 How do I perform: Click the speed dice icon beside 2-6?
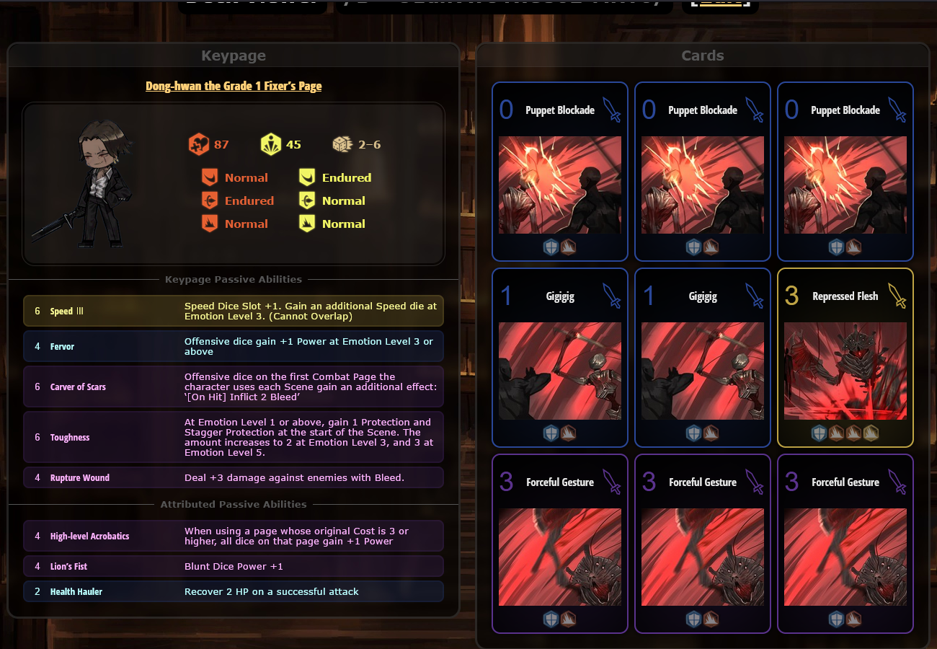[342, 144]
